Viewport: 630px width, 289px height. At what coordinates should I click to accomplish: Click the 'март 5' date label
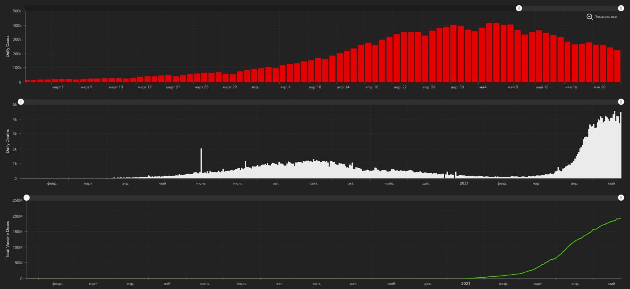coord(58,87)
